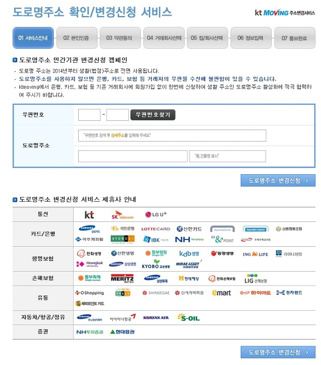Click the Hyundai department store logo
Image resolution: width=321 pixels, height=365 pixels.
pos(123,240)
